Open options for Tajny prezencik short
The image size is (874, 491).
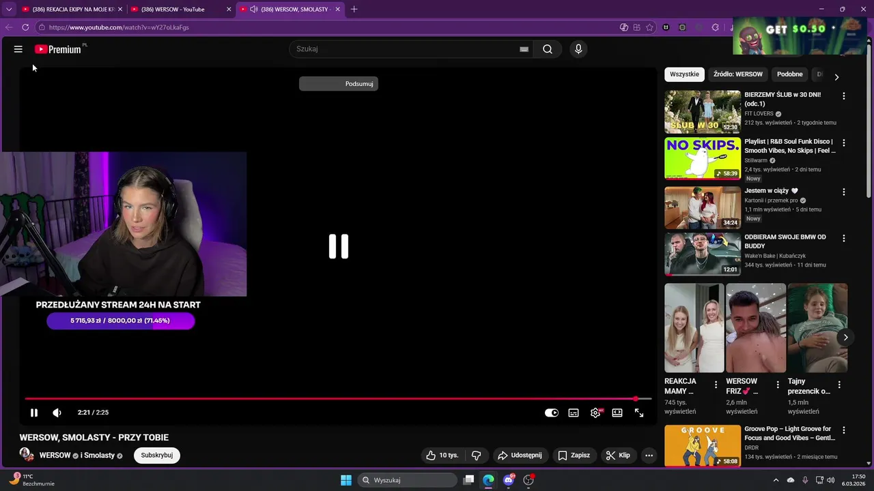tap(839, 385)
